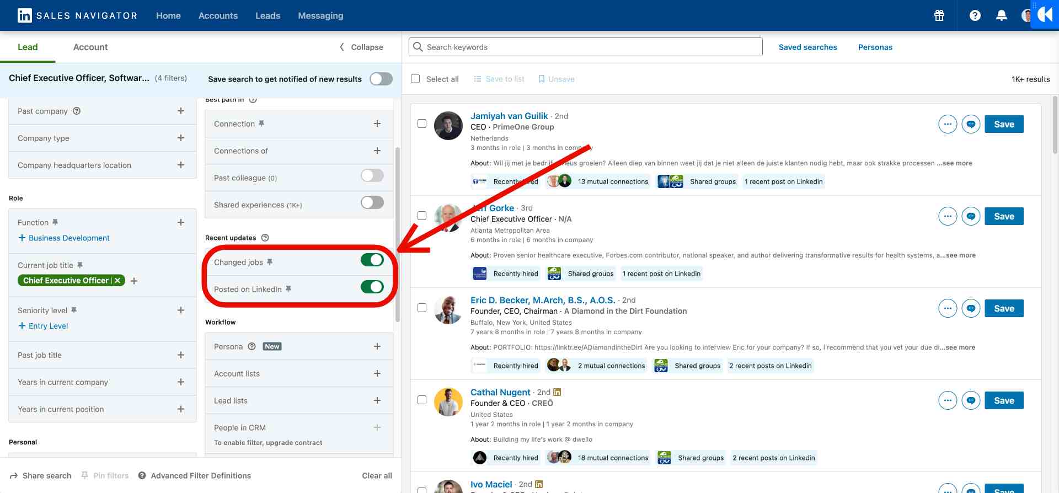Image resolution: width=1059 pixels, height=493 pixels.
Task: Open Accounts in top navigation
Action: point(218,15)
